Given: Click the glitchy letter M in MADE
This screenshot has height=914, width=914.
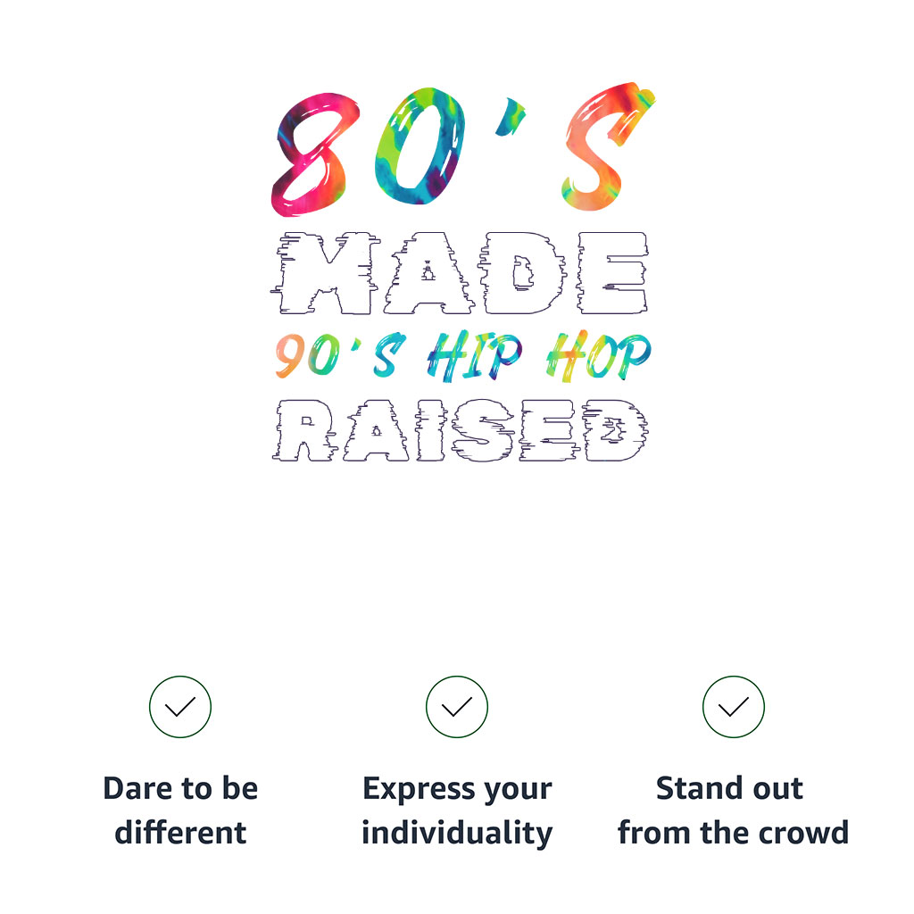Looking at the screenshot, I should click(327, 273).
